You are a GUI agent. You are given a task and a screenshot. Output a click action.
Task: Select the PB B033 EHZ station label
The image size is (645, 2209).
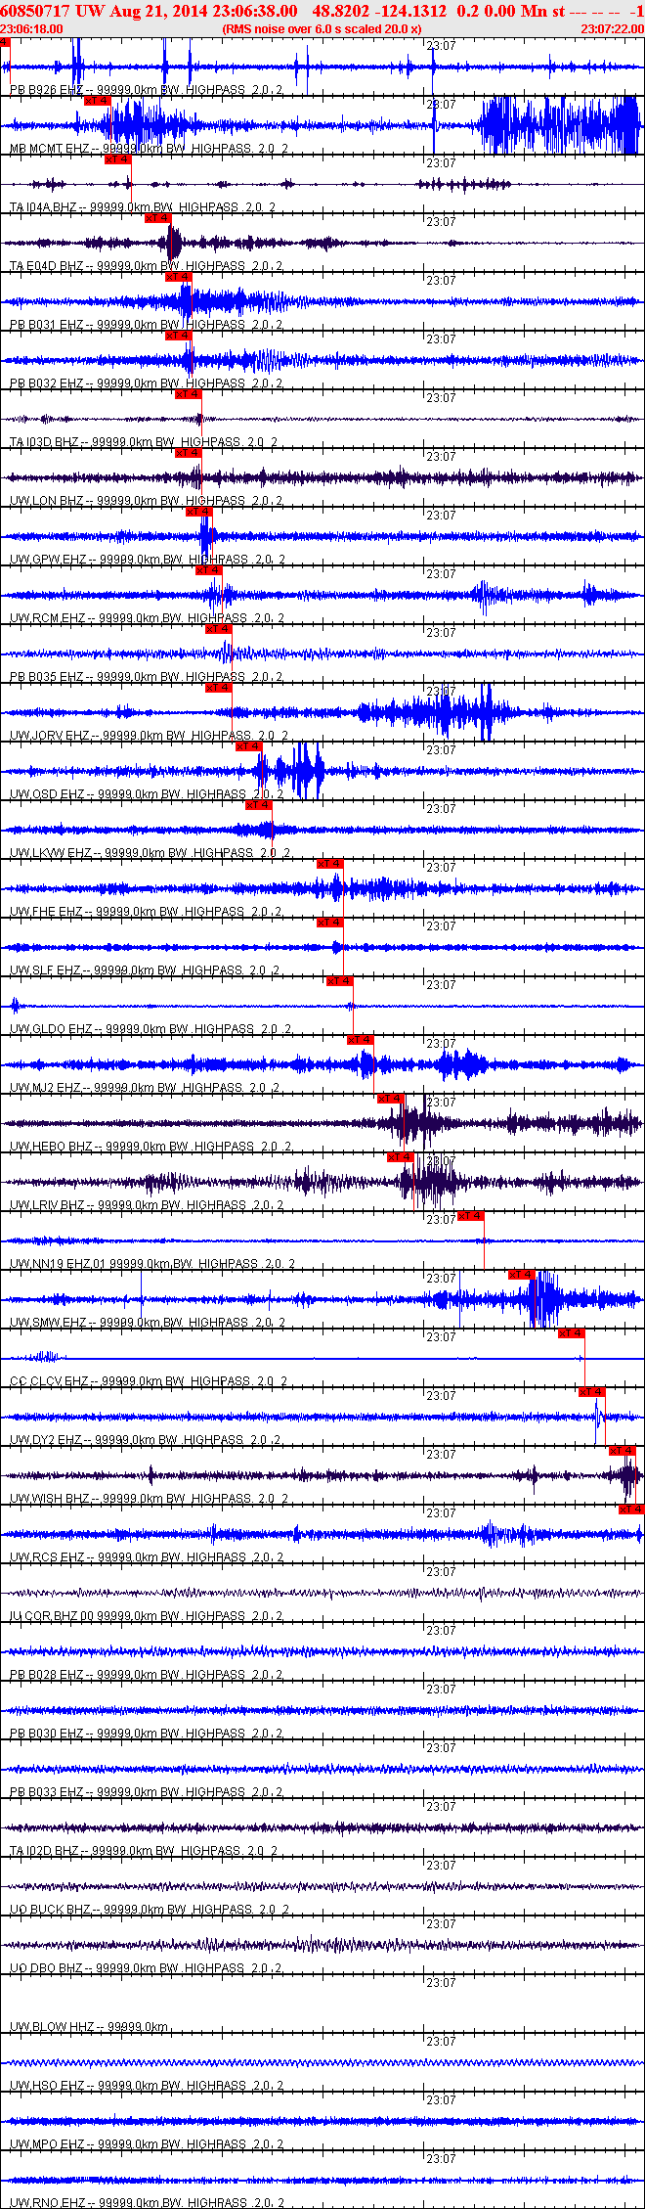(x=147, y=1792)
